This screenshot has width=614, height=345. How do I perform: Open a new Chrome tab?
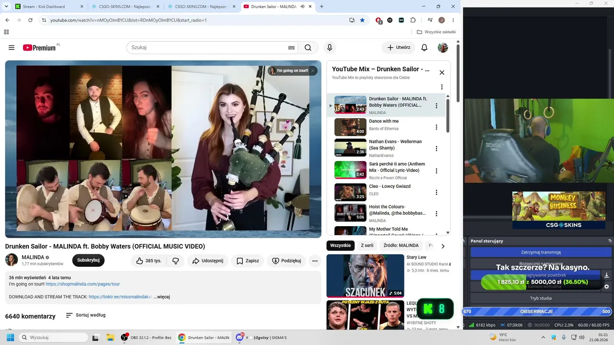(x=321, y=7)
